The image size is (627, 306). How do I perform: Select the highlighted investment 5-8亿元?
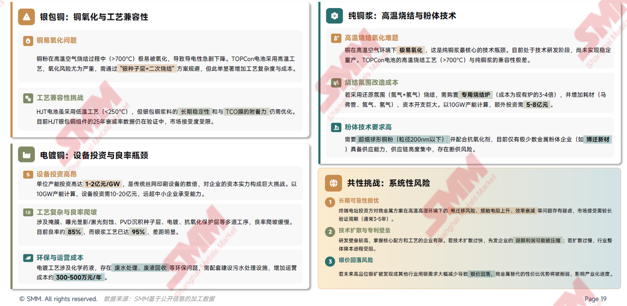coord(537,105)
